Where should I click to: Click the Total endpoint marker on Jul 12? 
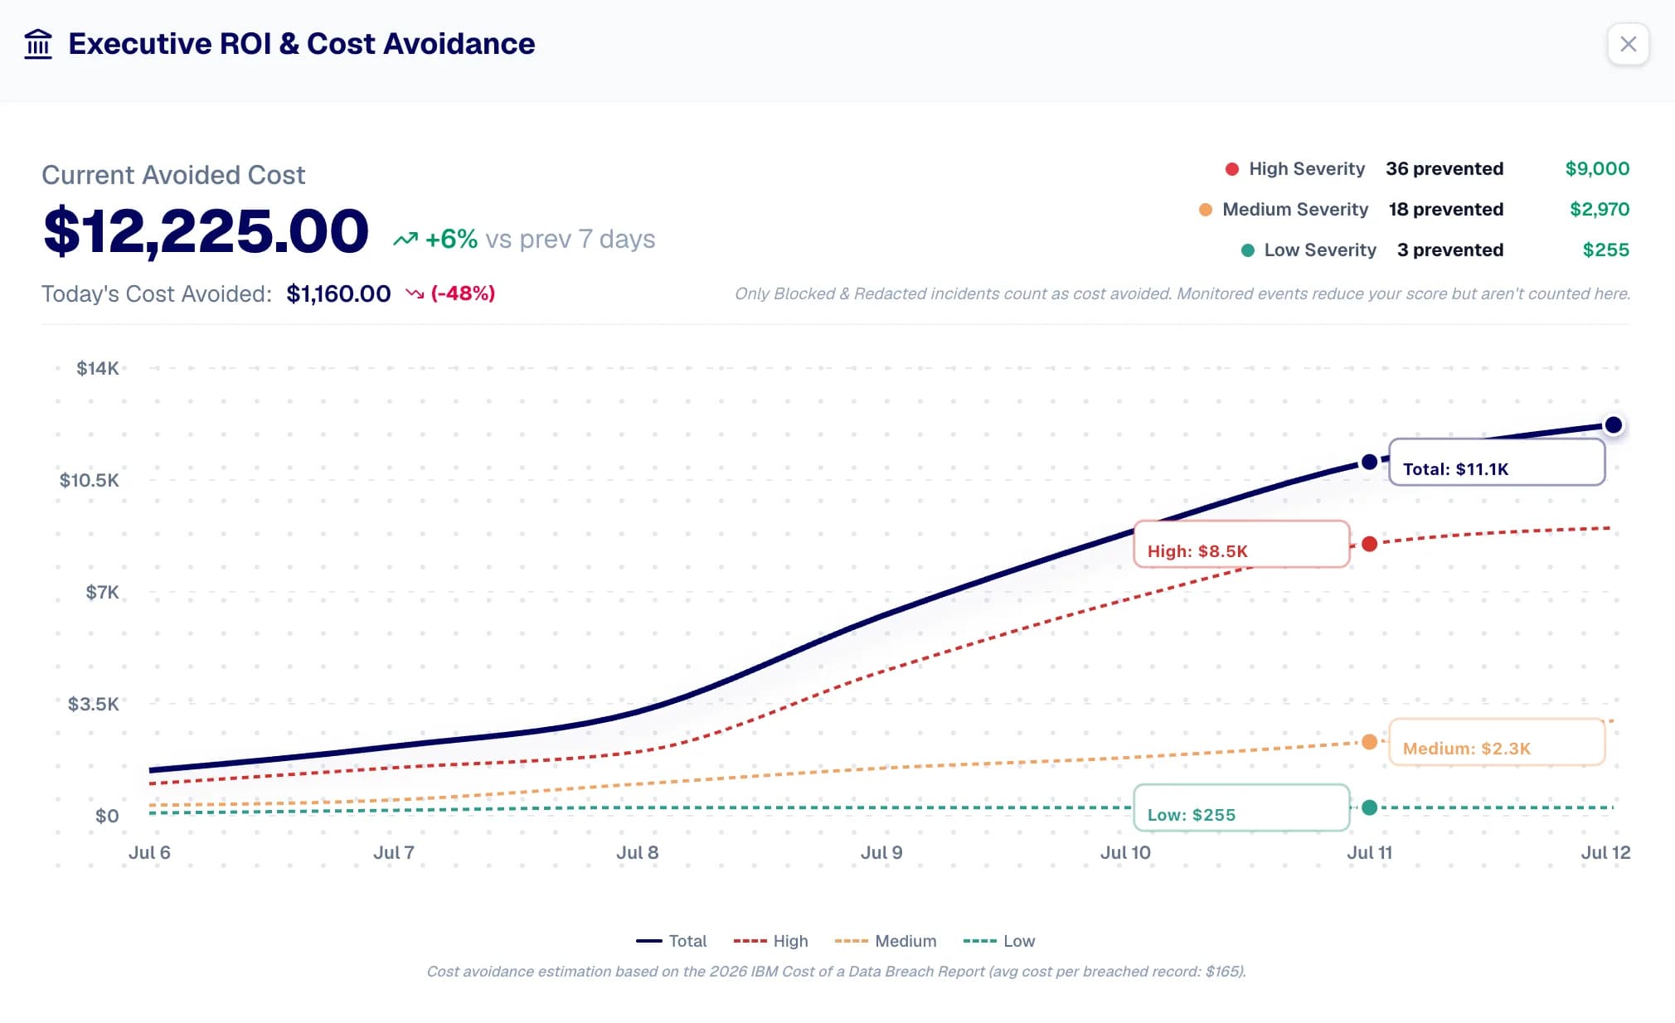[1613, 425]
